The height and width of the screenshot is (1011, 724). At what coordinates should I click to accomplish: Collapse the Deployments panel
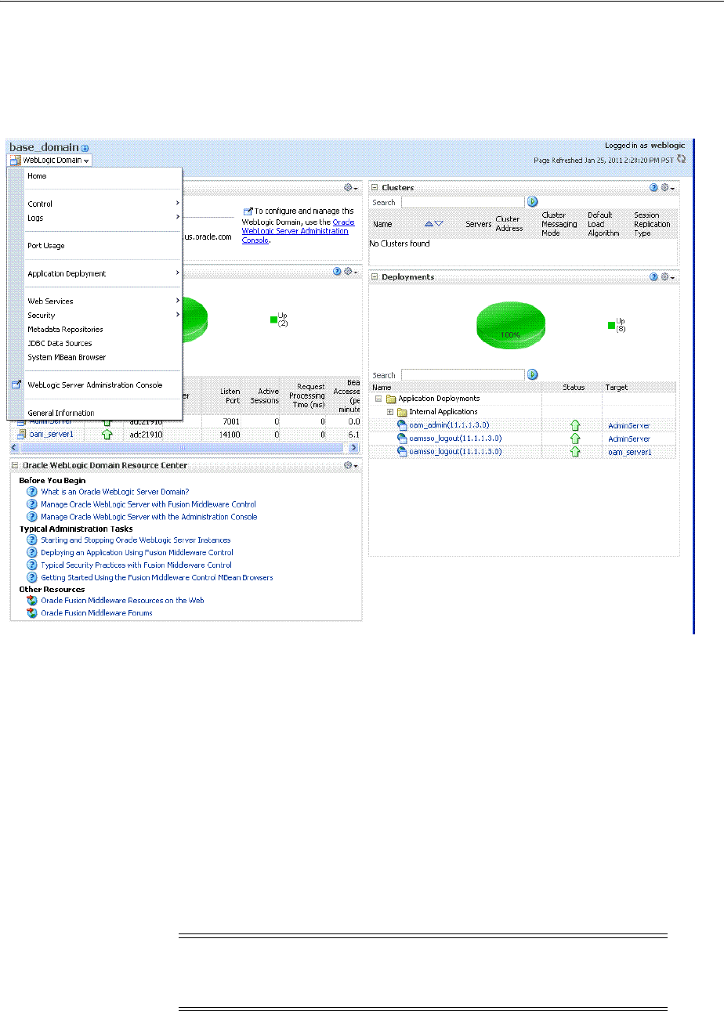point(375,277)
